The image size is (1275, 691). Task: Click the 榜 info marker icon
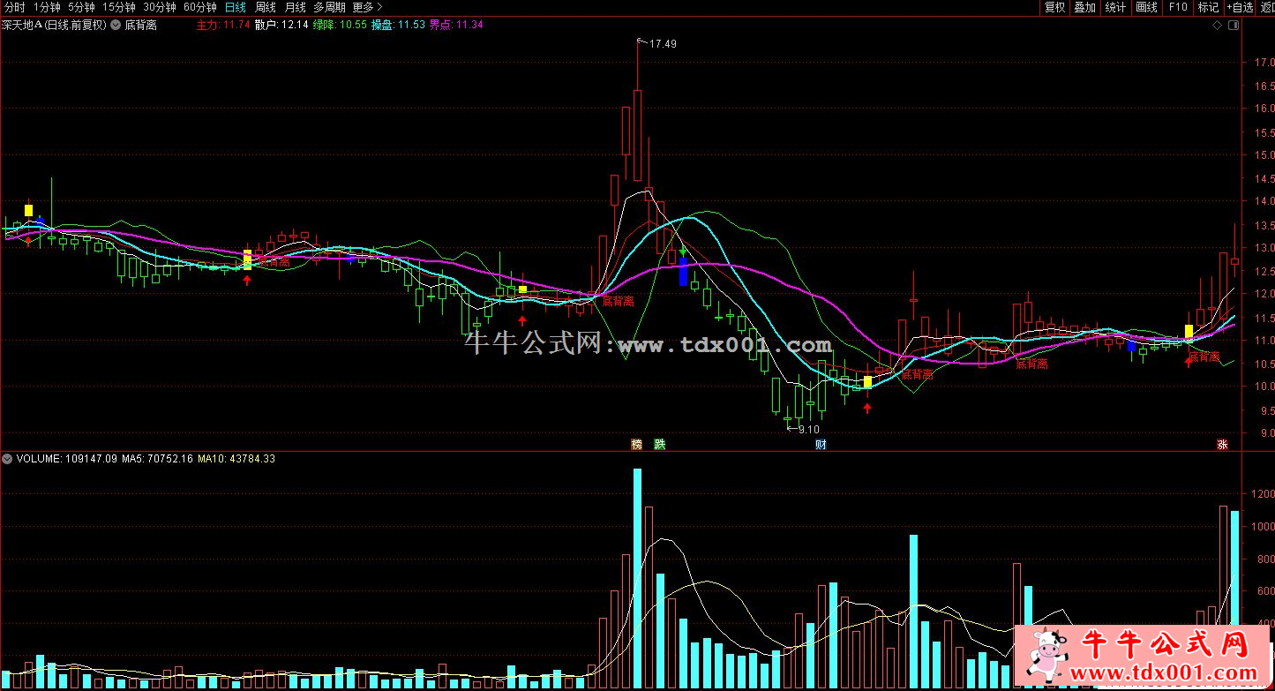636,444
